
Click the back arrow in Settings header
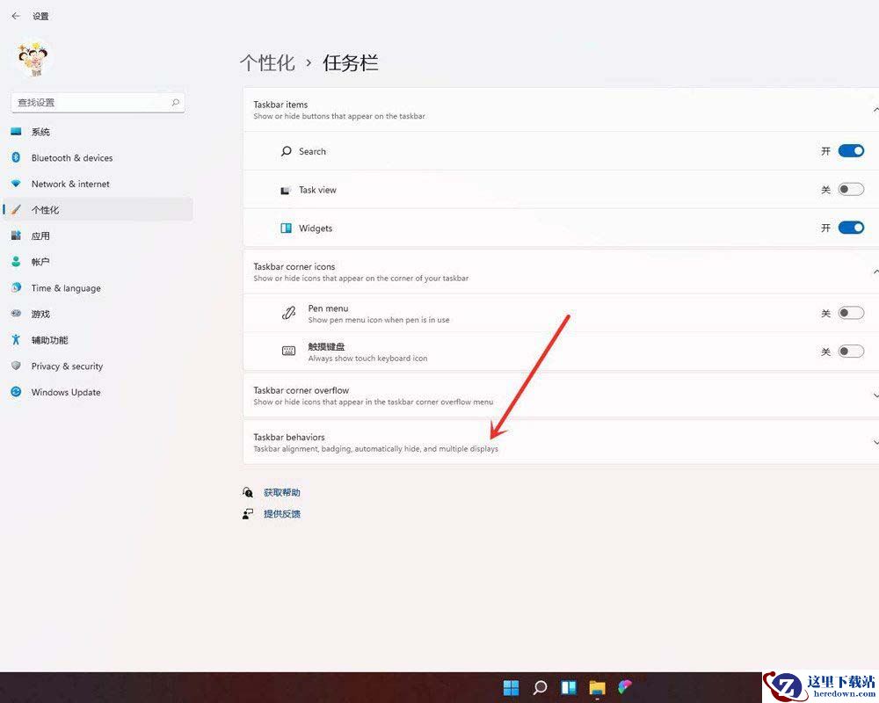coord(16,17)
